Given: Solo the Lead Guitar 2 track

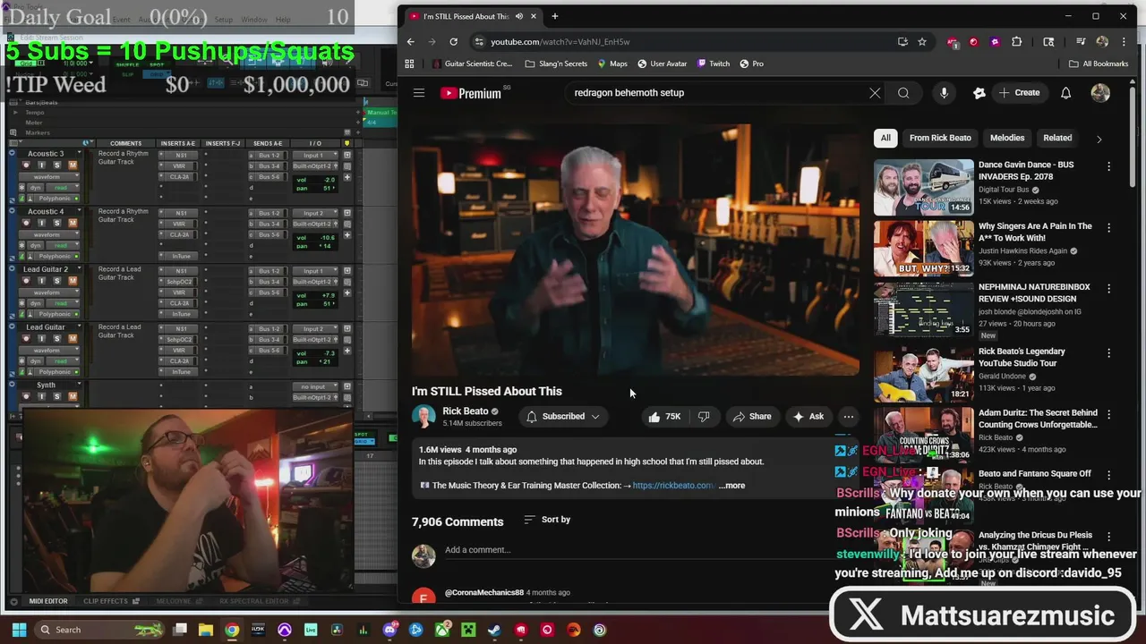Looking at the screenshot, I should coord(57,280).
